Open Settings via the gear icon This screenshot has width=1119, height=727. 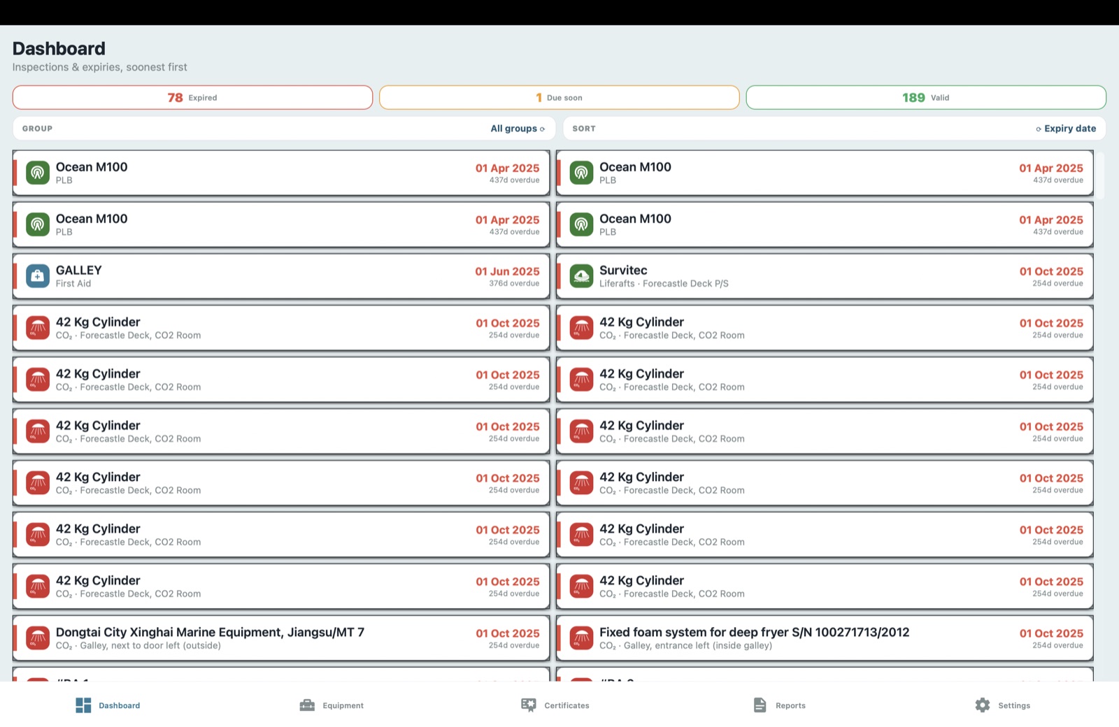[983, 705]
